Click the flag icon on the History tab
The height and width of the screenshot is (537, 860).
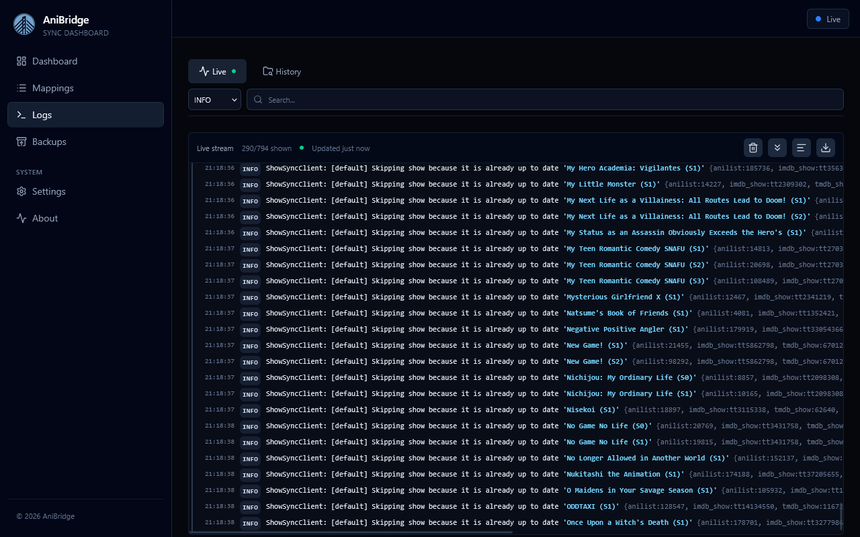pos(267,71)
